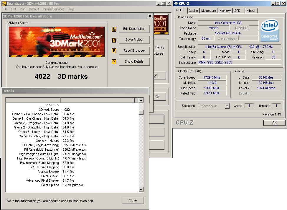Open the Online Services menu
The width and height of the screenshot is (287, 210).
(53, 9)
